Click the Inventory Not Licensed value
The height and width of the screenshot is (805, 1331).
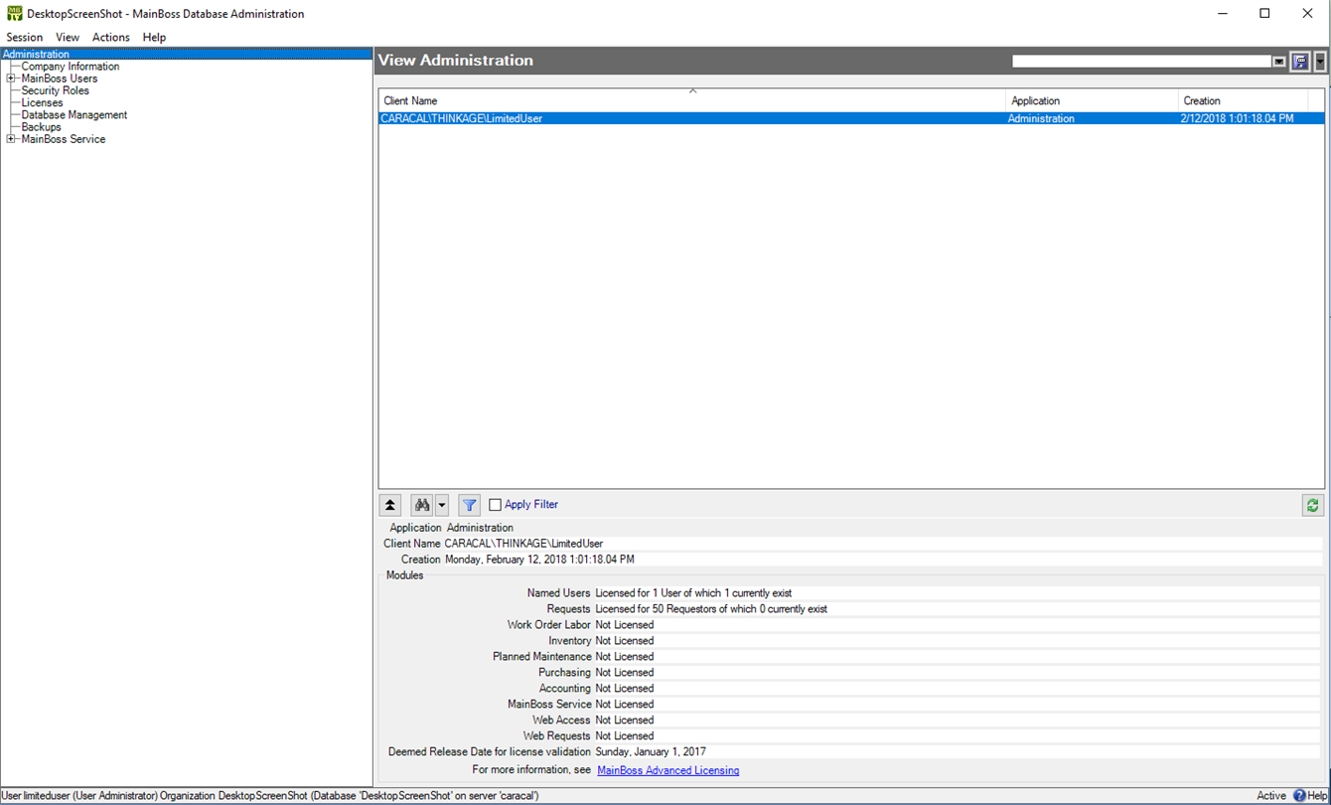pos(625,641)
